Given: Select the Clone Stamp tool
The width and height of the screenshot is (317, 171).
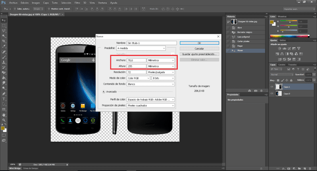Looking at the screenshot, I should [4, 62].
